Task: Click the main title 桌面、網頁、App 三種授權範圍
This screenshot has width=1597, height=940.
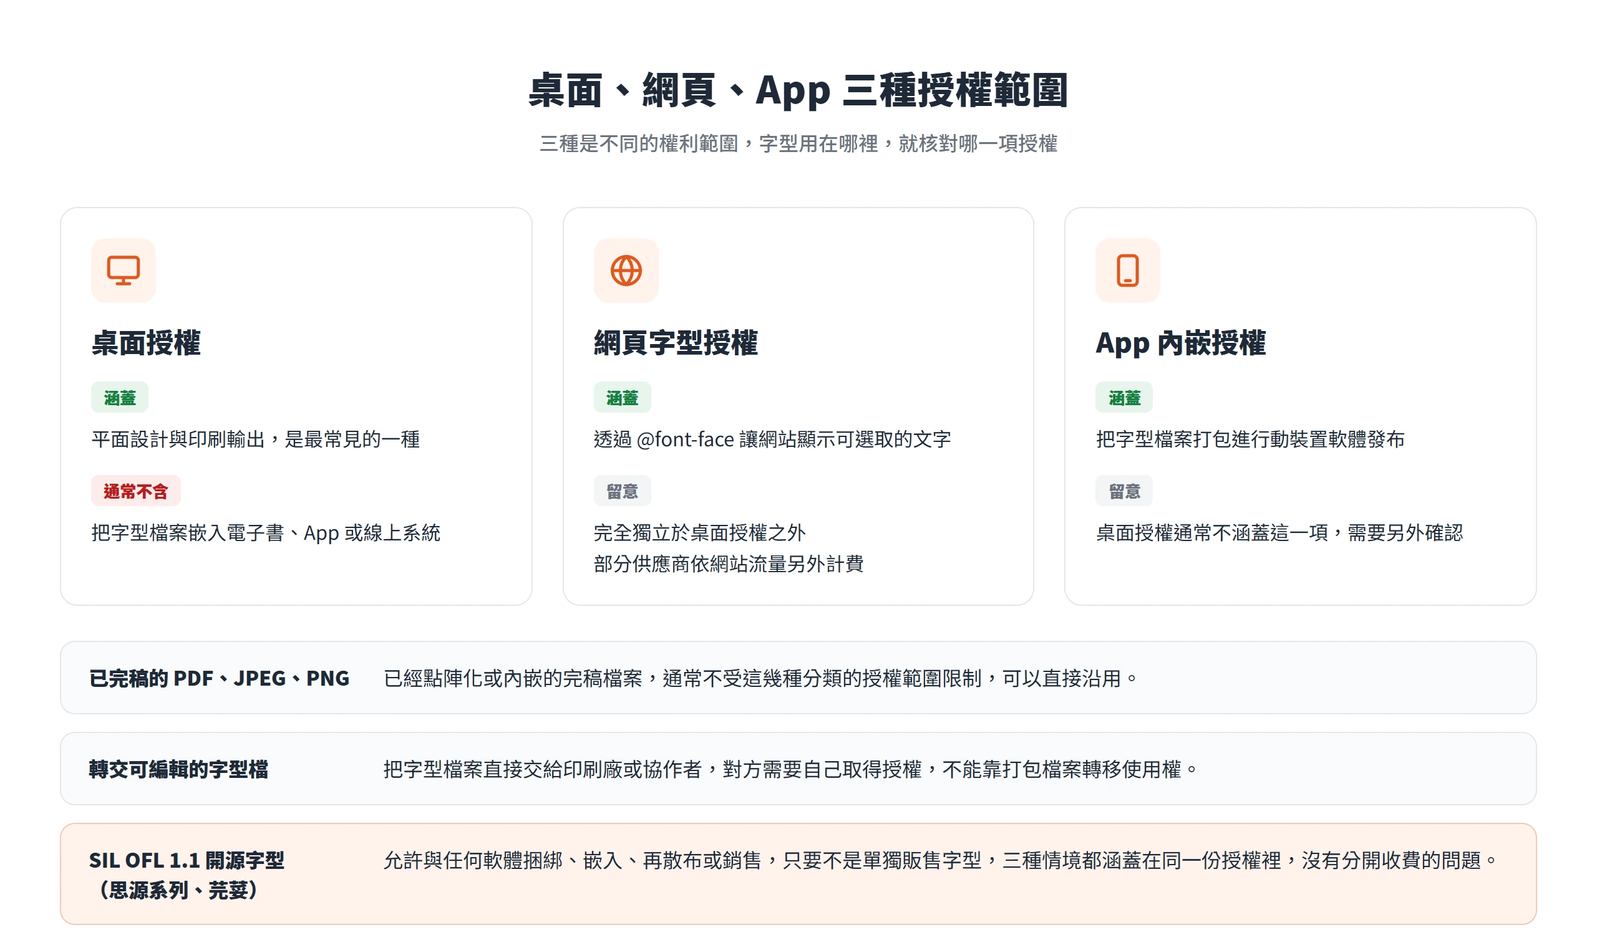Action: [798, 90]
